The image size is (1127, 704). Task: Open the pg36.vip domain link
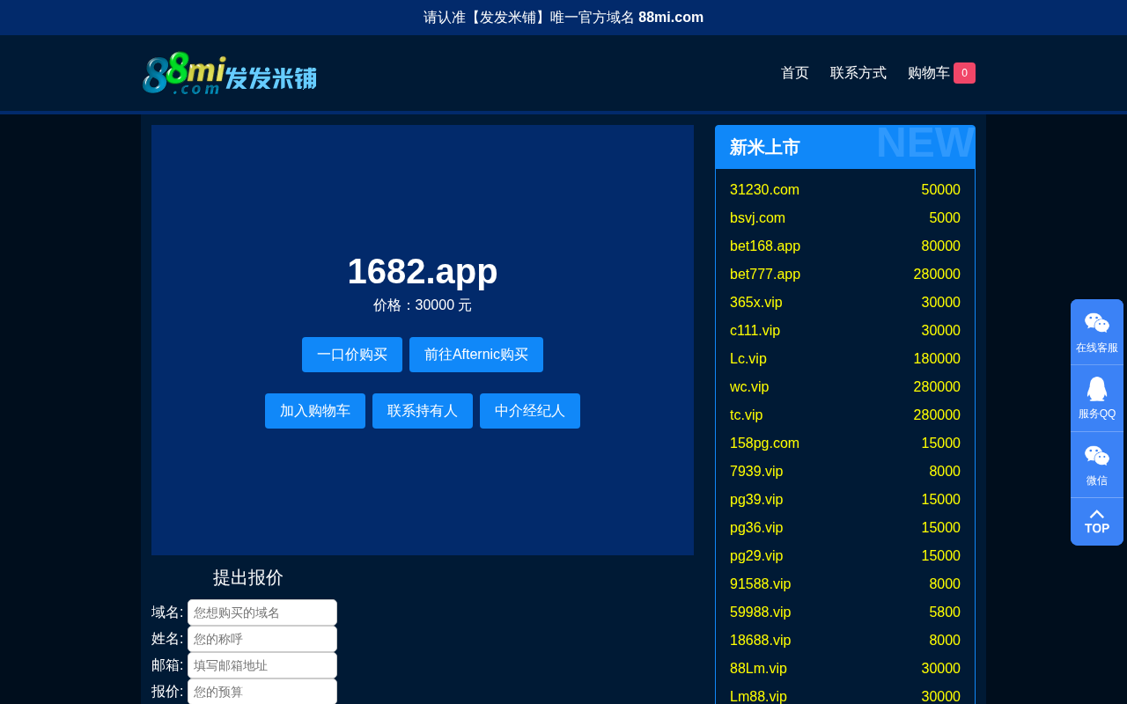(756, 528)
